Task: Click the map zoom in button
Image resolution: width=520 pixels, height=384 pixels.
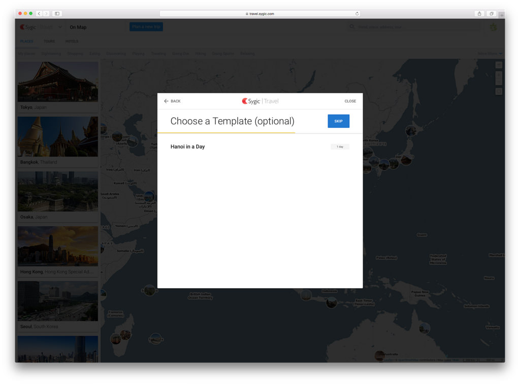Action: (x=499, y=75)
